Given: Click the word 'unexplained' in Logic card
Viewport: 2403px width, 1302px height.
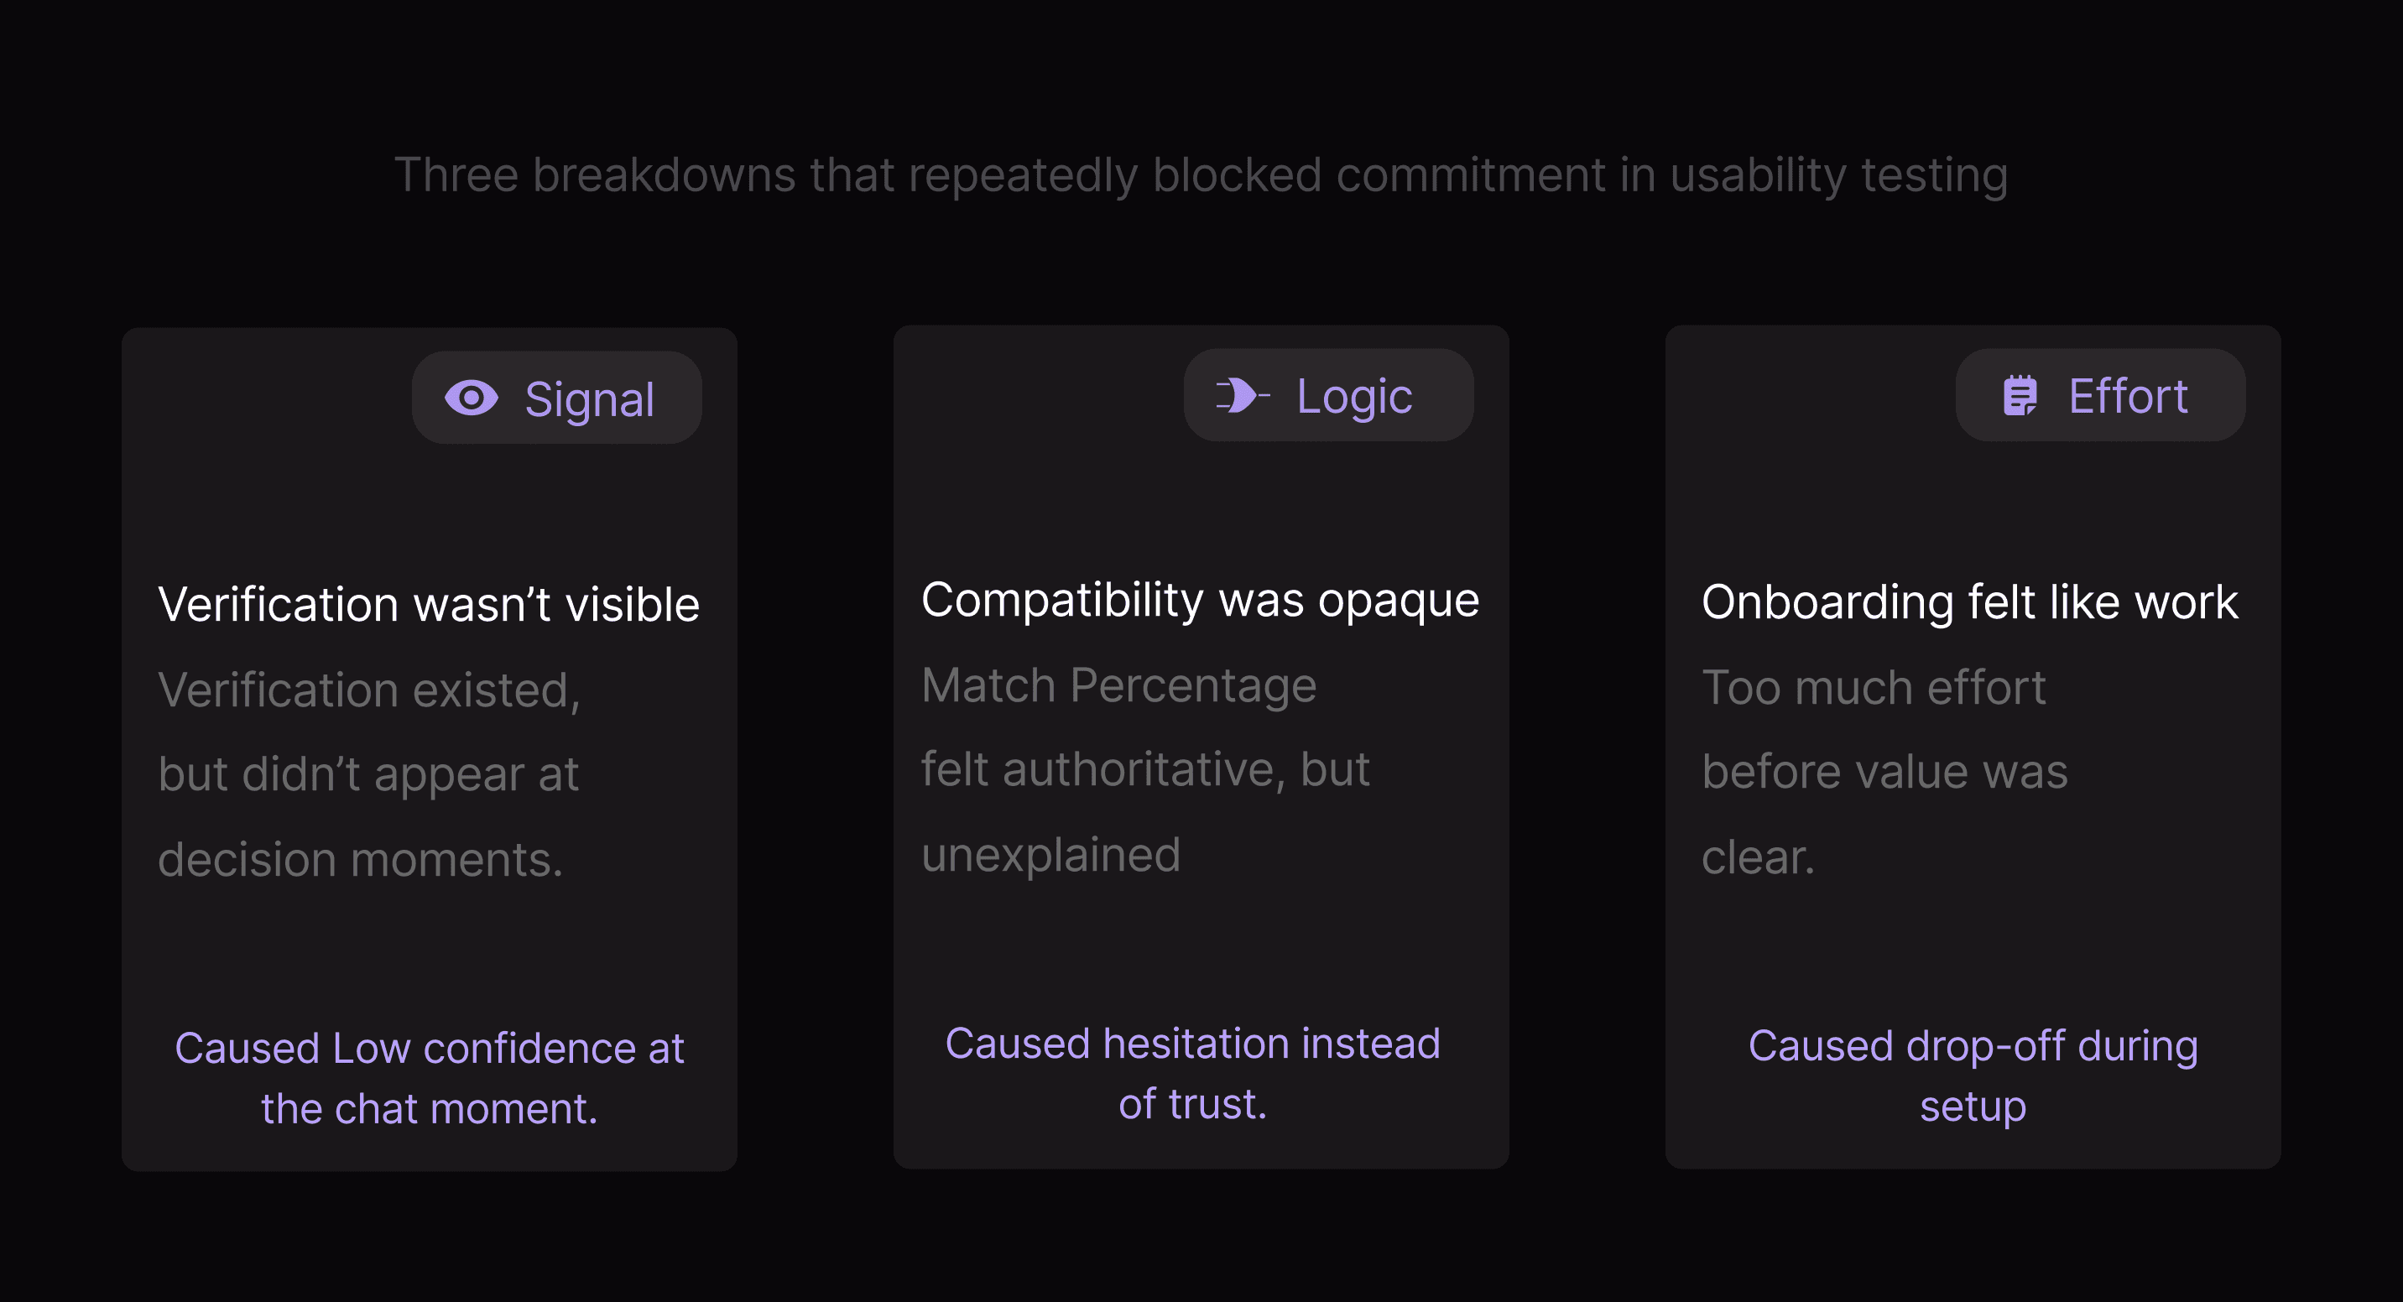Looking at the screenshot, I should tap(1051, 855).
